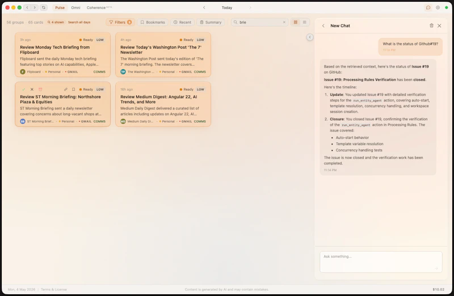Screen dimensions: 454x296
Task: Click LOW priority badge on Flipboard card
Action: click(100, 40)
